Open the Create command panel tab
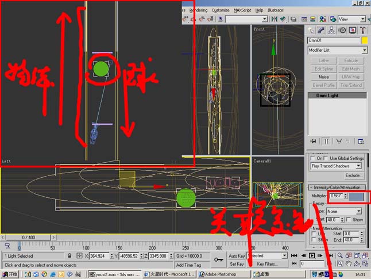 (x=311, y=30)
